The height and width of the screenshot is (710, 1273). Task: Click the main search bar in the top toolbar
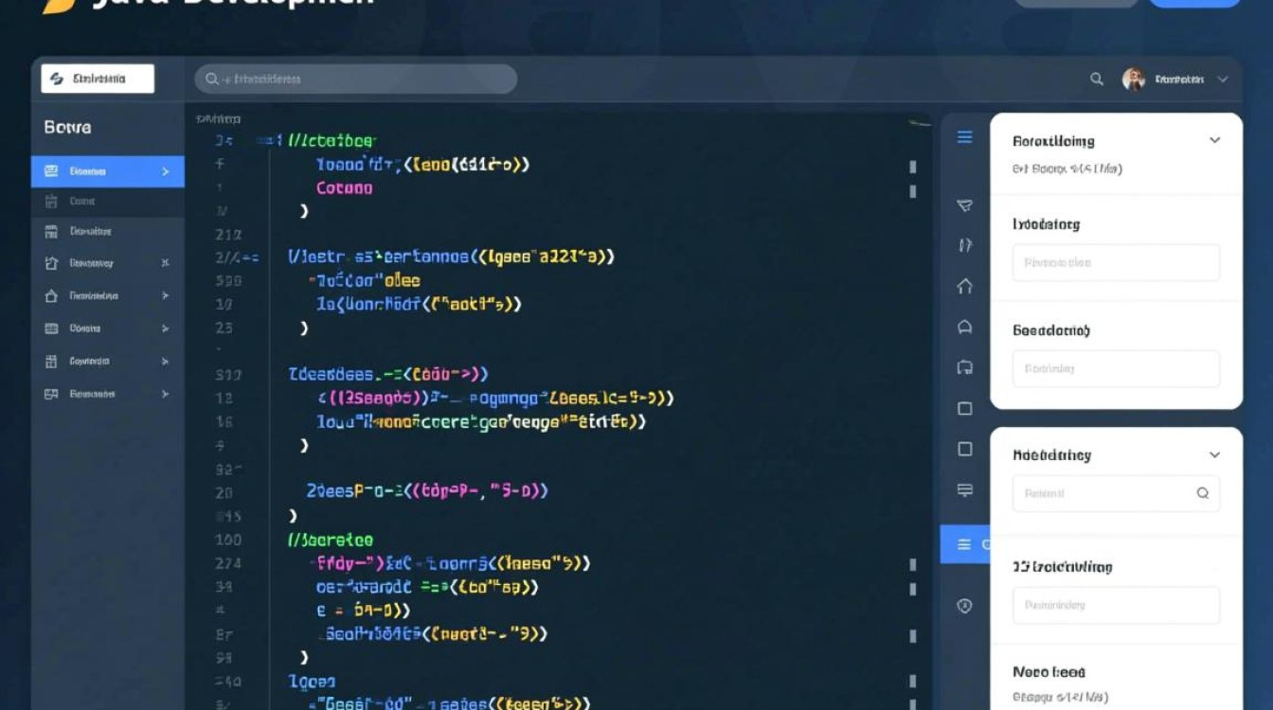pos(356,80)
